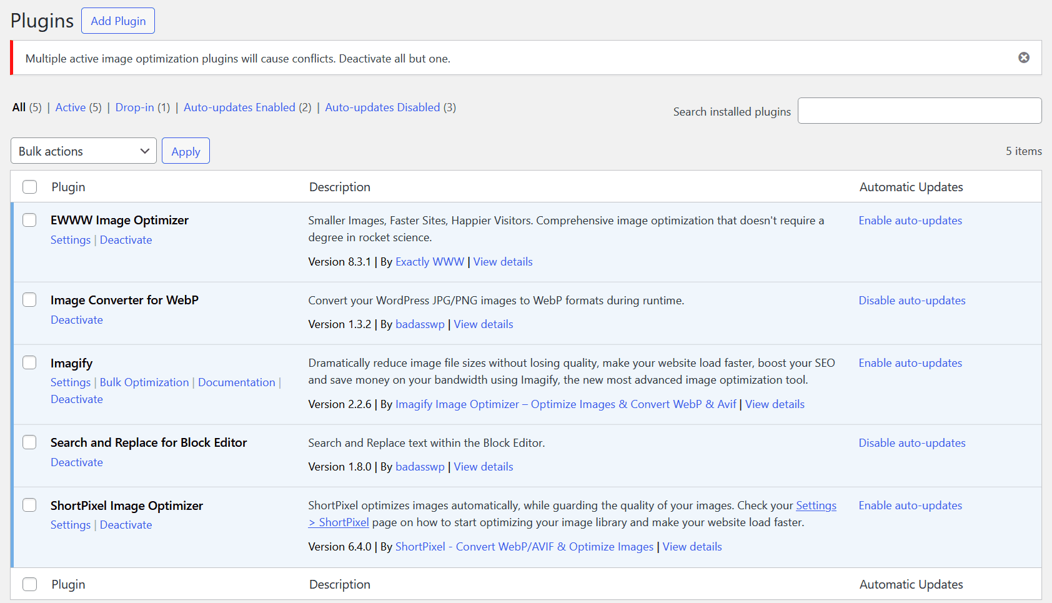The width and height of the screenshot is (1052, 603).
Task: Click the Add Plugin button
Action: point(118,21)
